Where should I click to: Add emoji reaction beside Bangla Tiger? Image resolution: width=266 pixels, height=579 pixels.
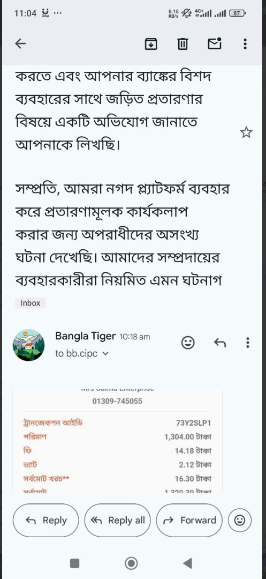click(x=188, y=343)
